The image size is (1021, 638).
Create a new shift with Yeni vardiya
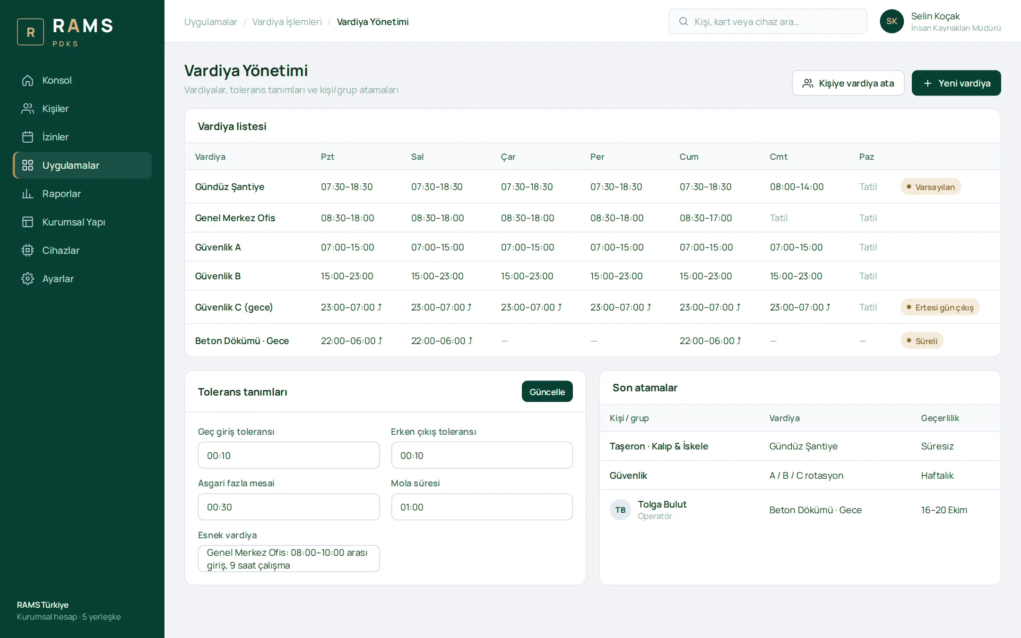[956, 83]
